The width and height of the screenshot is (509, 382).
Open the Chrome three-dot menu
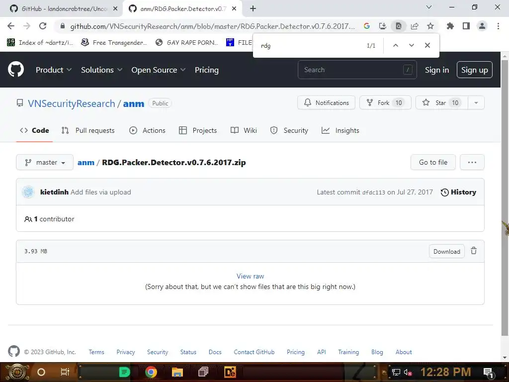(x=498, y=26)
